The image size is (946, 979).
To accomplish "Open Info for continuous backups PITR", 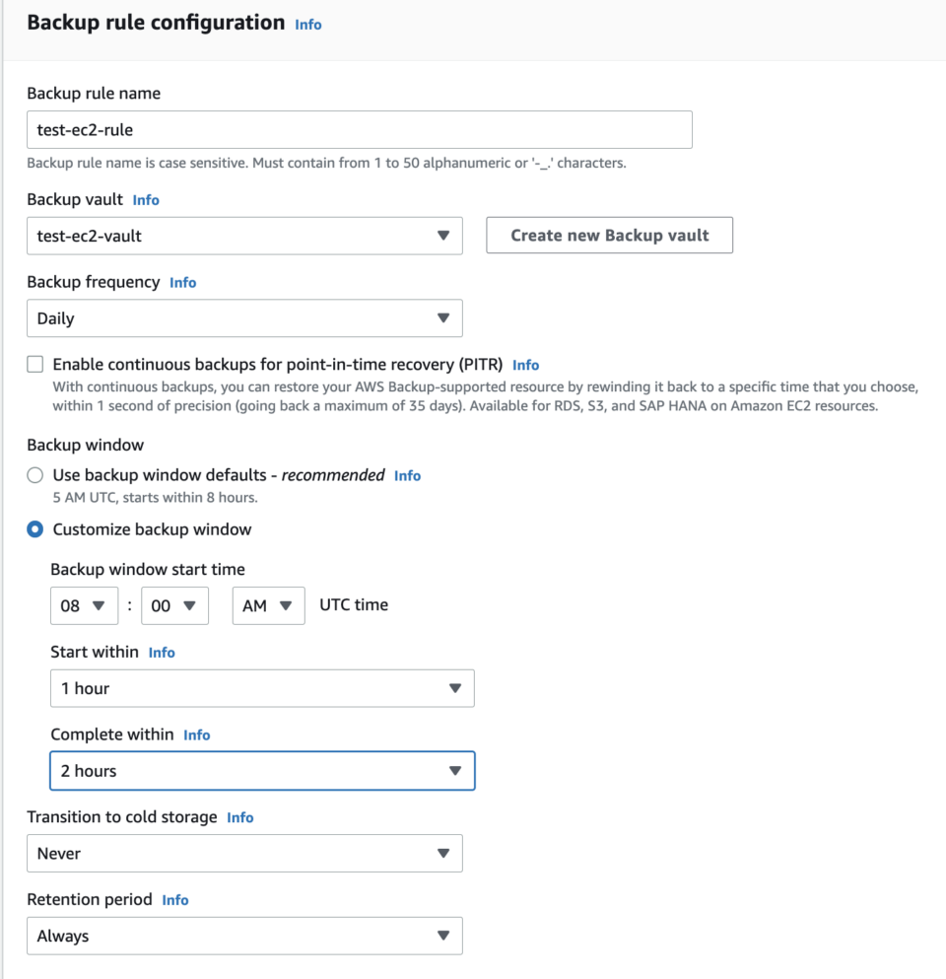I will [x=525, y=364].
